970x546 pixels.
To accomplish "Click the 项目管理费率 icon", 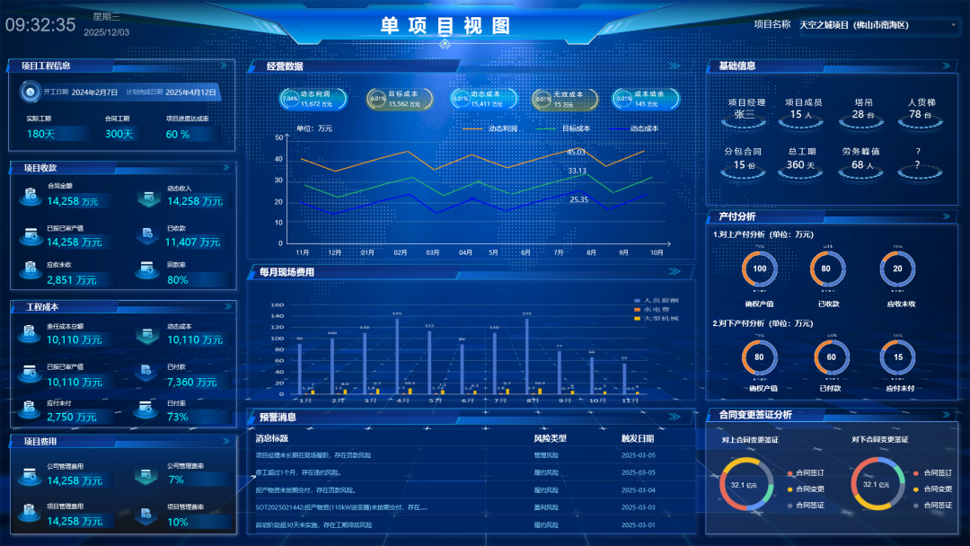I will click(x=146, y=515).
